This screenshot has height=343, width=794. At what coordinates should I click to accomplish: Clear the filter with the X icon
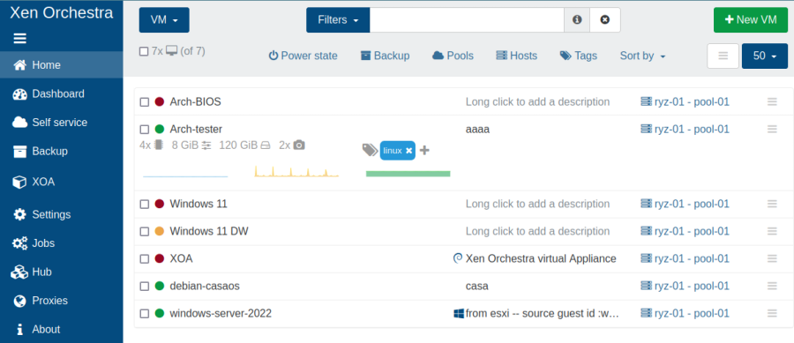point(604,19)
